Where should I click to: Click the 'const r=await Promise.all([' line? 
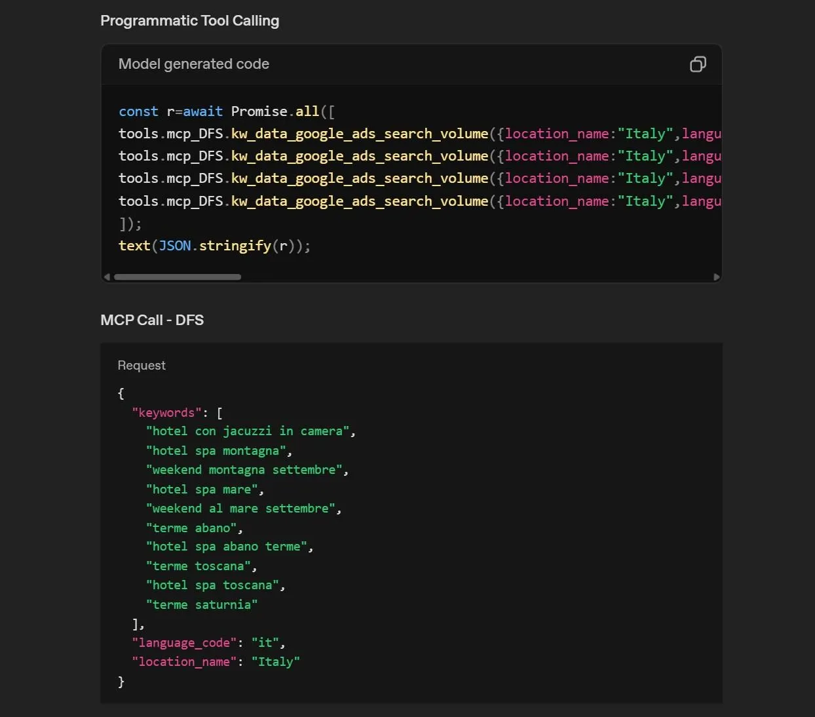[x=227, y=111]
